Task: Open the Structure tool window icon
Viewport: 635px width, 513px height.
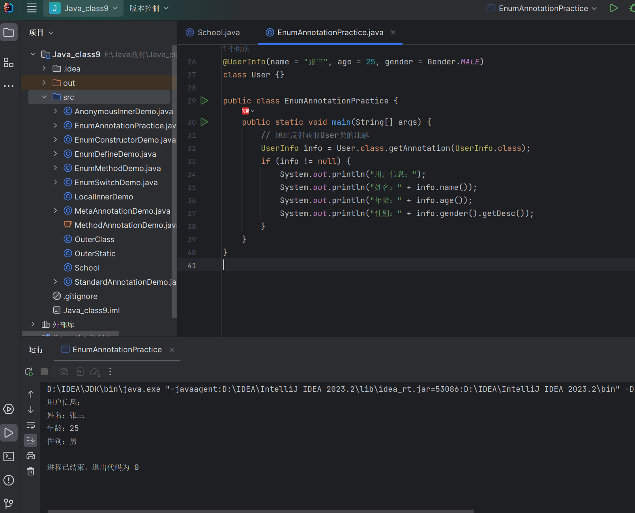Action: [9, 62]
